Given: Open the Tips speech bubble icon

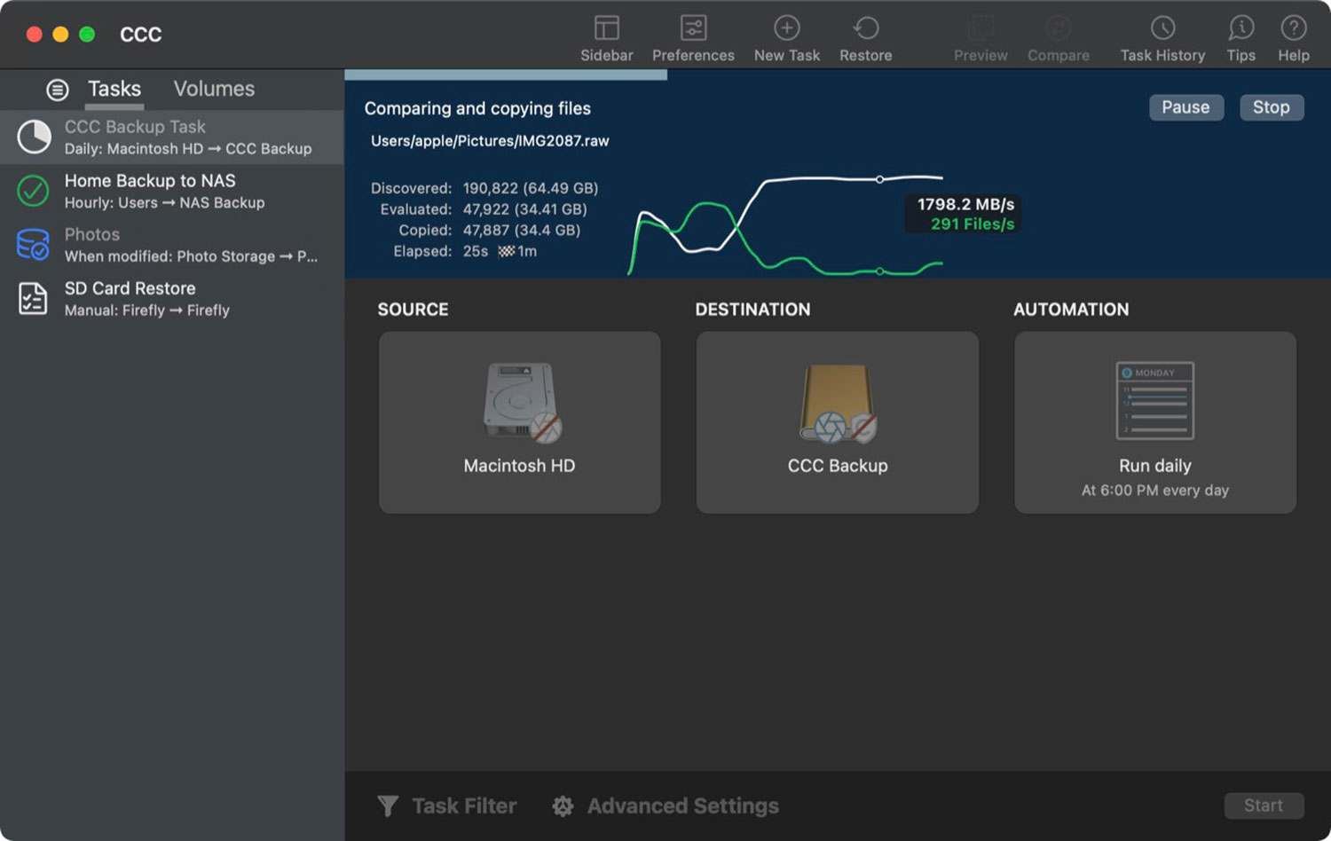Looking at the screenshot, I should pyautogui.click(x=1240, y=29).
